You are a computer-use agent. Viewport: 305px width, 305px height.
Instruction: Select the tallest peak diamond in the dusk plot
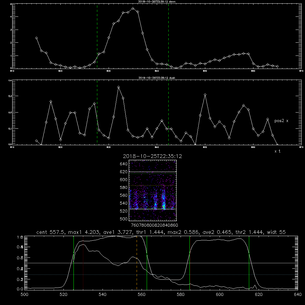click(x=118, y=87)
